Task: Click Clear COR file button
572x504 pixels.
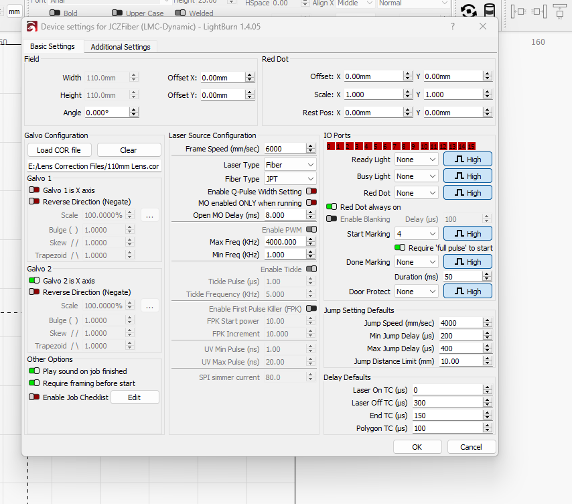Action: [129, 150]
